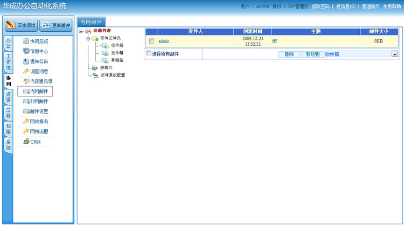Click the 网站排名 key icon

pyautogui.click(x=26, y=121)
